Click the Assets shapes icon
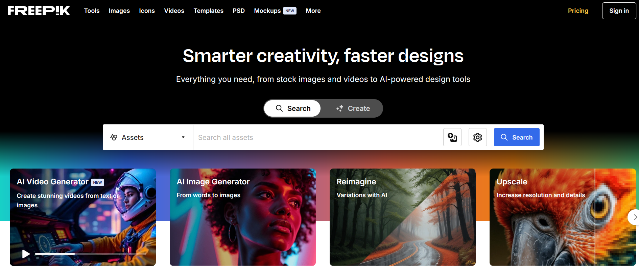This screenshot has width=639, height=271. (x=114, y=137)
